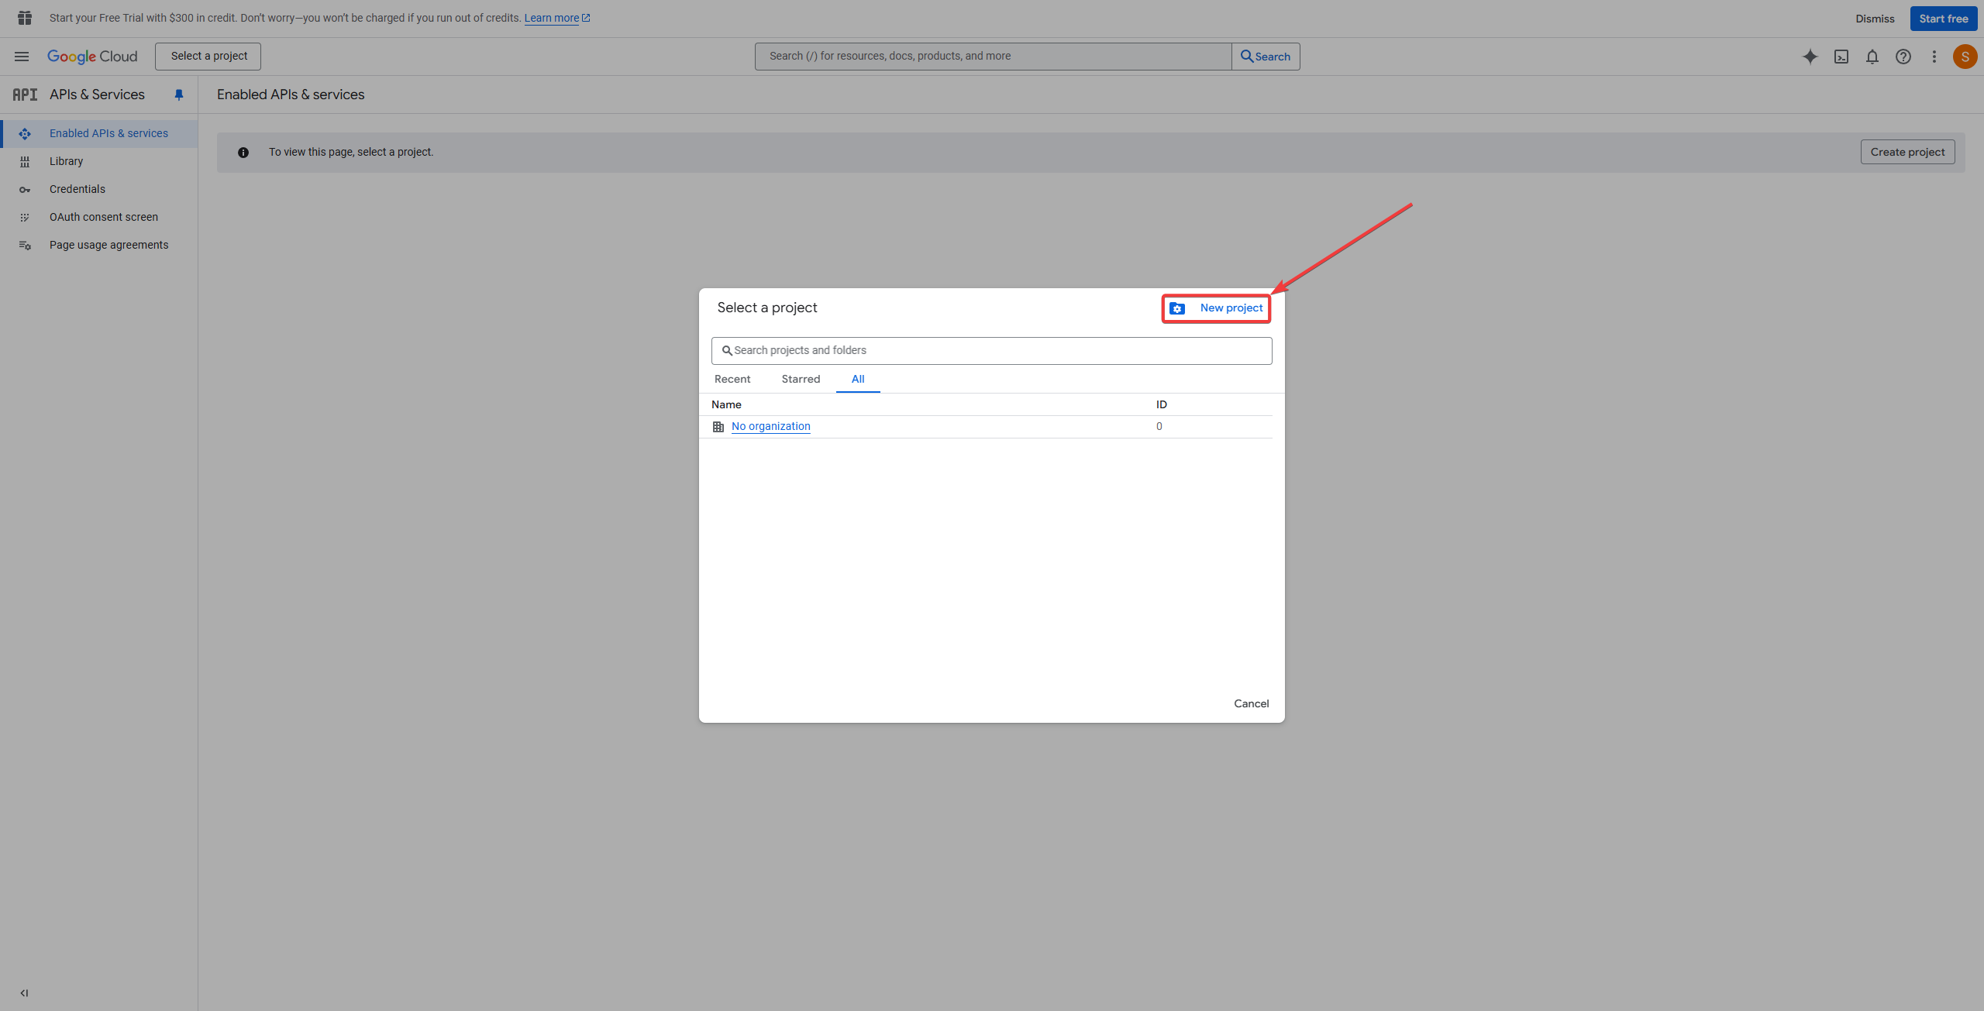
Task: Unpin APIs & Services pin icon
Action: [x=179, y=95]
